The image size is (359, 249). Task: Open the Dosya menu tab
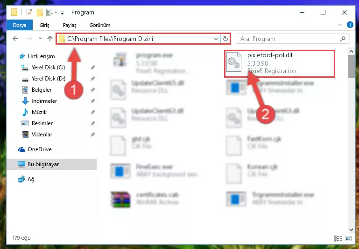(x=20, y=25)
